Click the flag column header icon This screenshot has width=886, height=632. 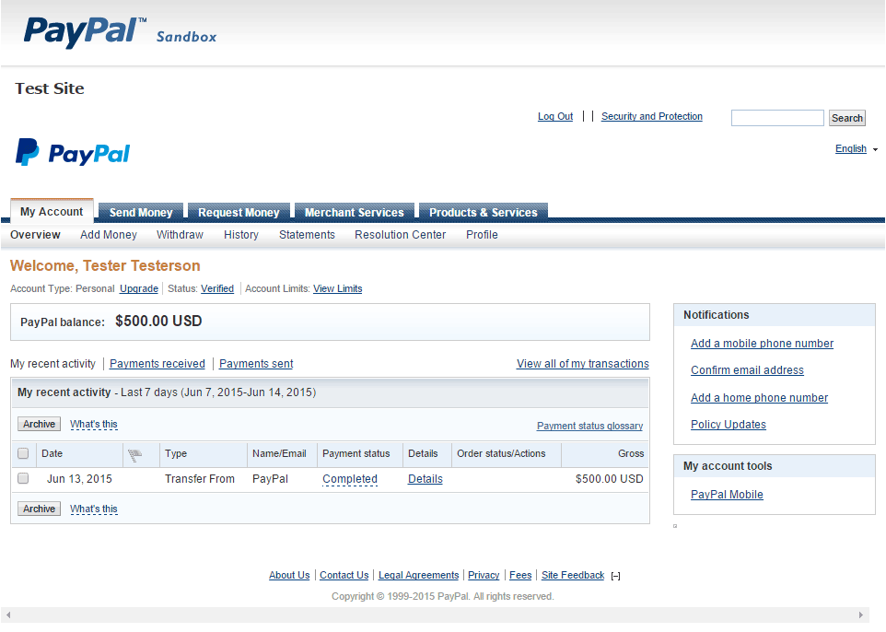pos(134,454)
